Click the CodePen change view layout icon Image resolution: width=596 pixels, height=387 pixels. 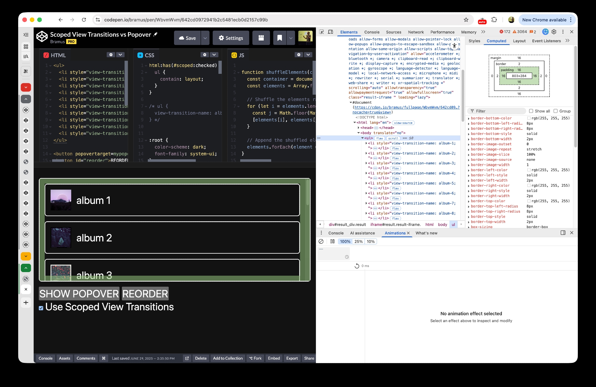[261, 38]
